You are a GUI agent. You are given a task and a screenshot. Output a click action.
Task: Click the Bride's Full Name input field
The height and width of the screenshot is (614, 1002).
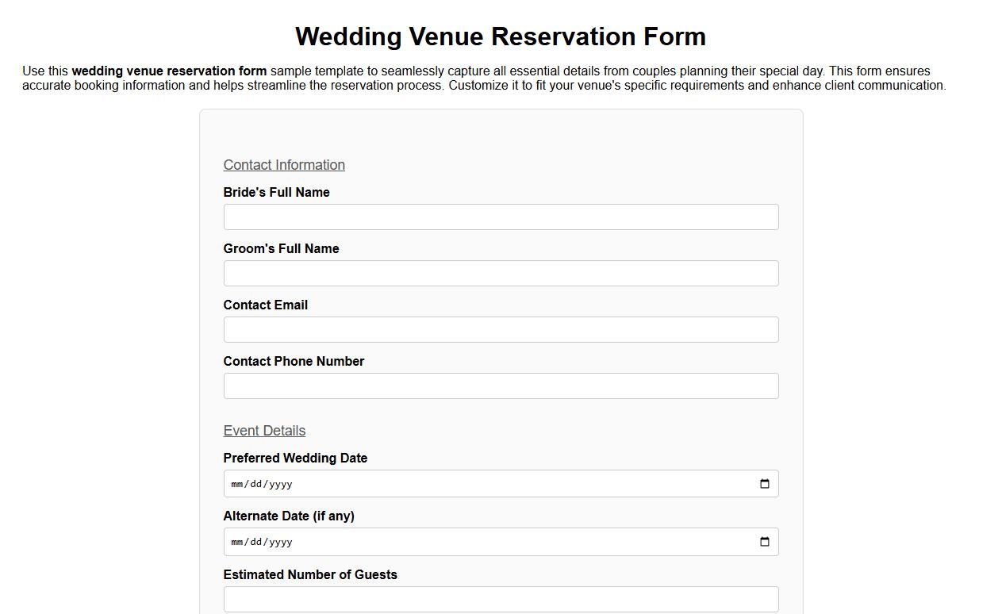[501, 217]
